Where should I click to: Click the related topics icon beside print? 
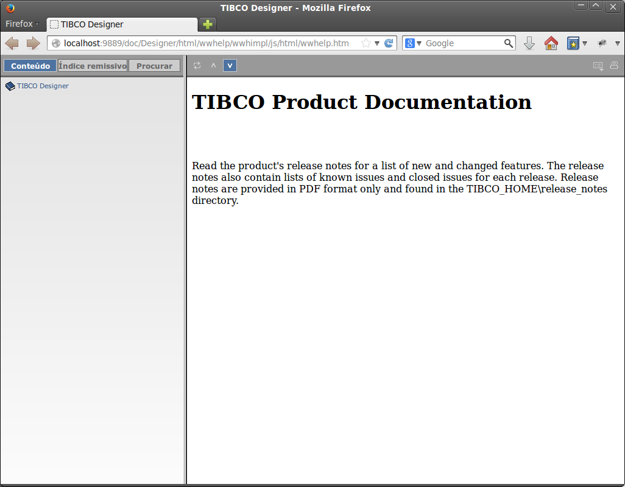tap(598, 66)
